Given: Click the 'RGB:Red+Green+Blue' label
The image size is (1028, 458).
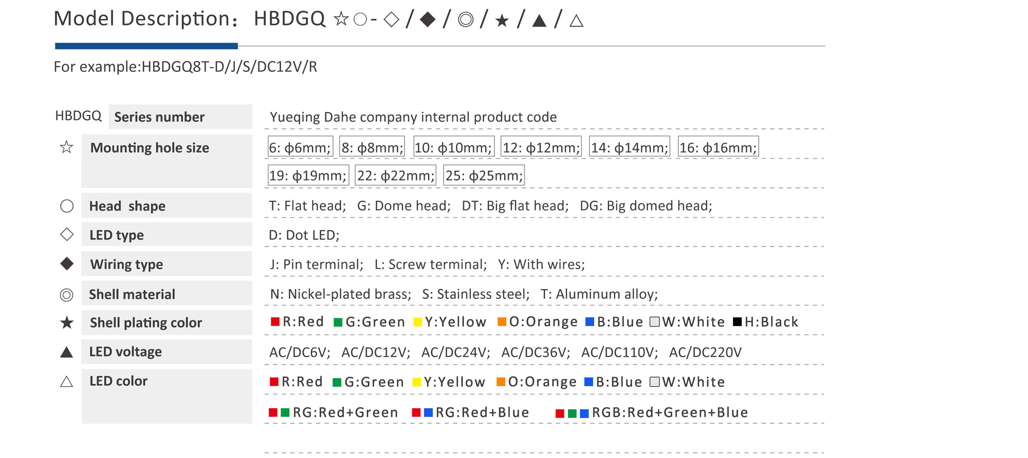Looking at the screenshot, I should pyautogui.click(x=670, y=412).
